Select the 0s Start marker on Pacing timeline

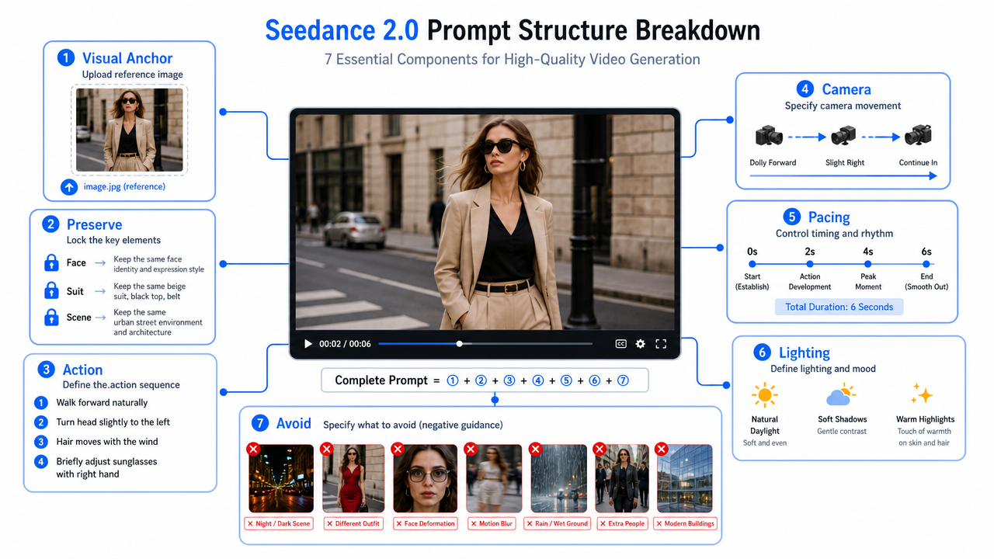pos(752,264)
